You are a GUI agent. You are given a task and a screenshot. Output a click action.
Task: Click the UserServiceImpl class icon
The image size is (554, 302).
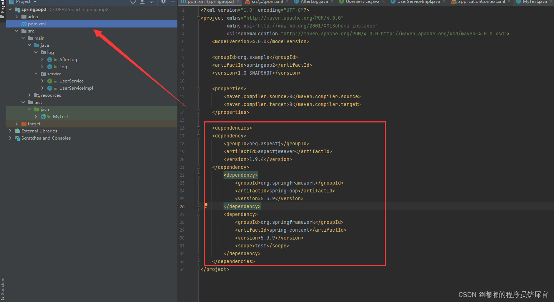(50, 88)
